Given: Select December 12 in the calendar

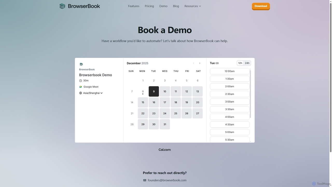Looking at the screenshot, I should pyautogui.click(x=187, y=91).
